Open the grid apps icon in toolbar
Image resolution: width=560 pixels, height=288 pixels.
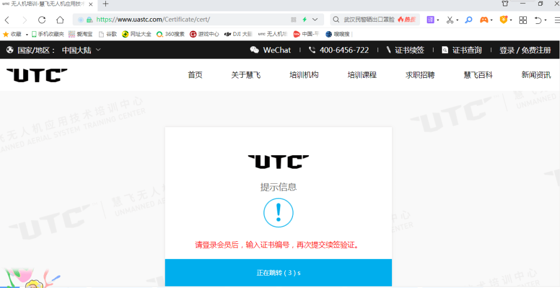pos(523,20)
